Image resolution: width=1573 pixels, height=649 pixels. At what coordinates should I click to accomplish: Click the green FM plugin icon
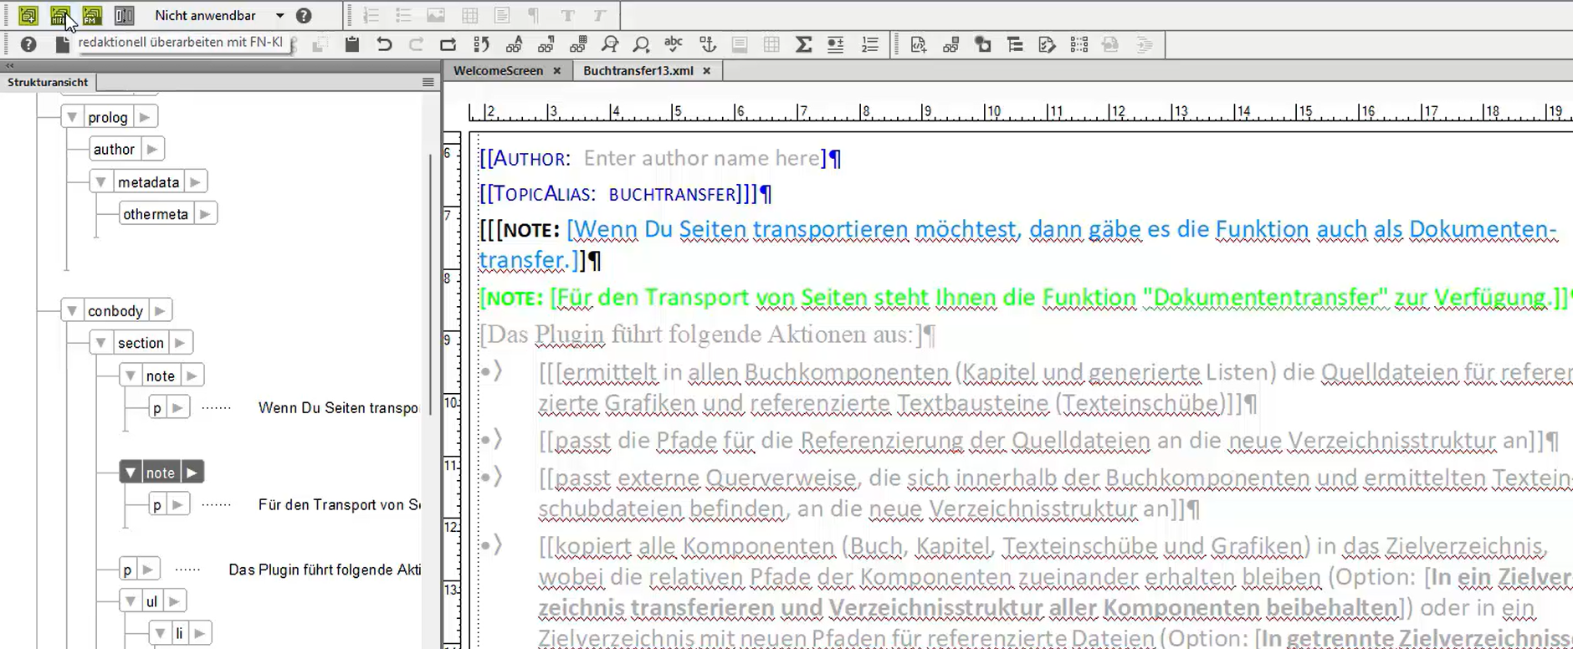point(92,15)
